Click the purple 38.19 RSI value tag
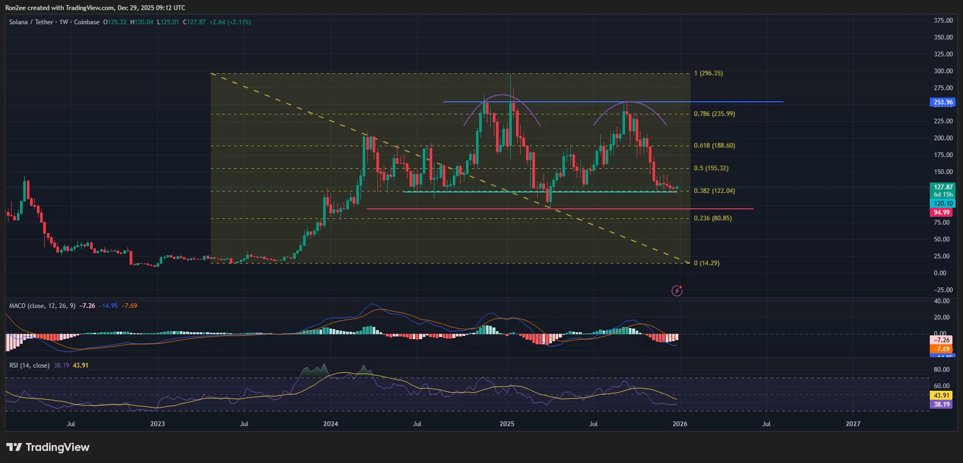Image resolution: width=963 pixels, height=463 pixels. [x=941, y=404]
